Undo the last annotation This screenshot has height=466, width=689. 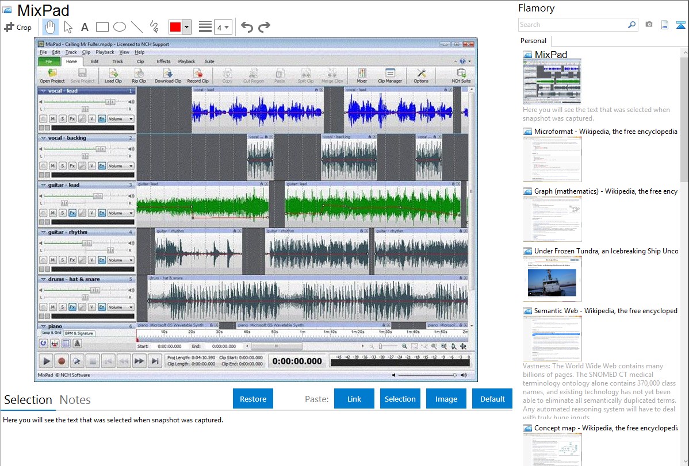(x=247, y=27)
